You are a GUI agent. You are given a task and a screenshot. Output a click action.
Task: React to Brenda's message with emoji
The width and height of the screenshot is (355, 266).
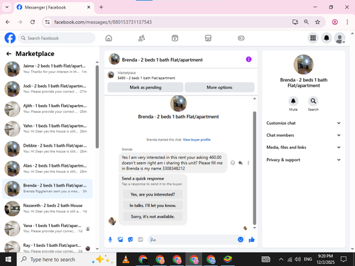pyautogui.click(x=233, y=162)
